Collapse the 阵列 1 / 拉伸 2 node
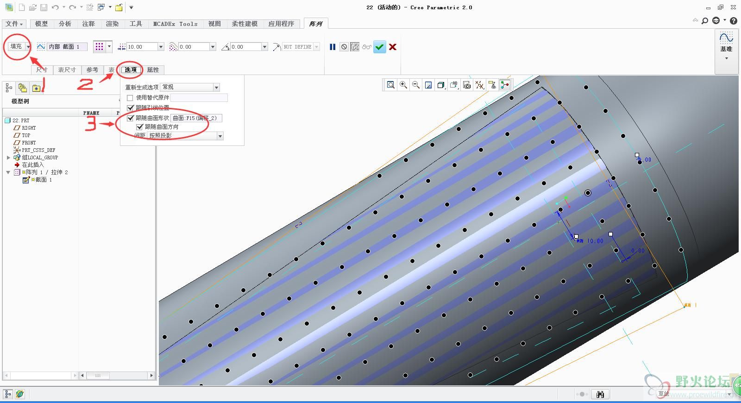 (x=8, y=172)
